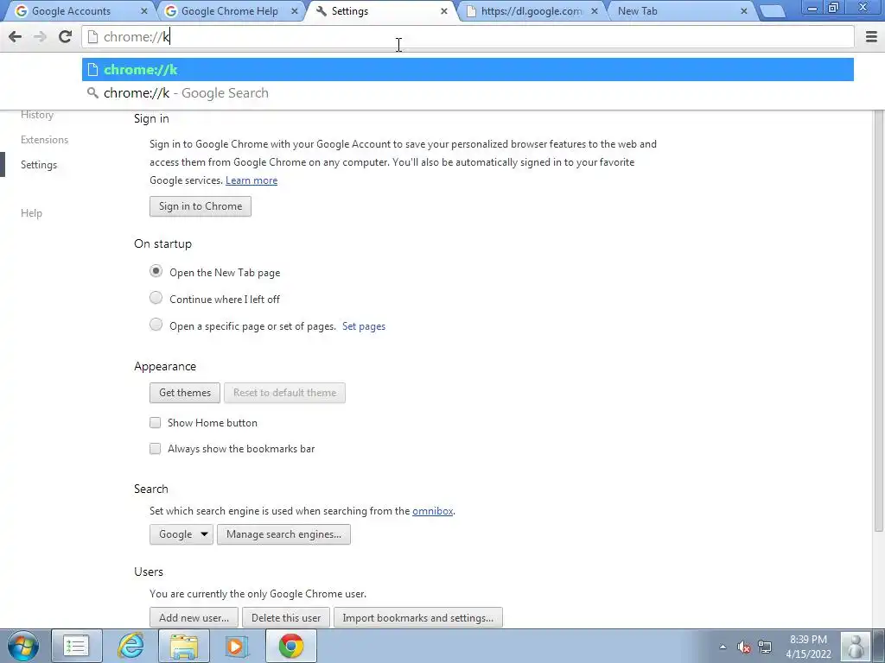The image size is (885, 663).
Task: Click the Chrome icon in the taskbar
Action: pos(290,646)
